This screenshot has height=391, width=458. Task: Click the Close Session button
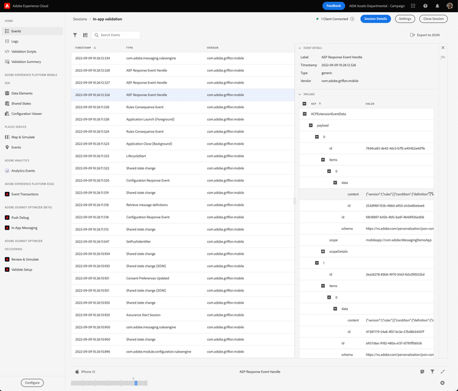433,19
